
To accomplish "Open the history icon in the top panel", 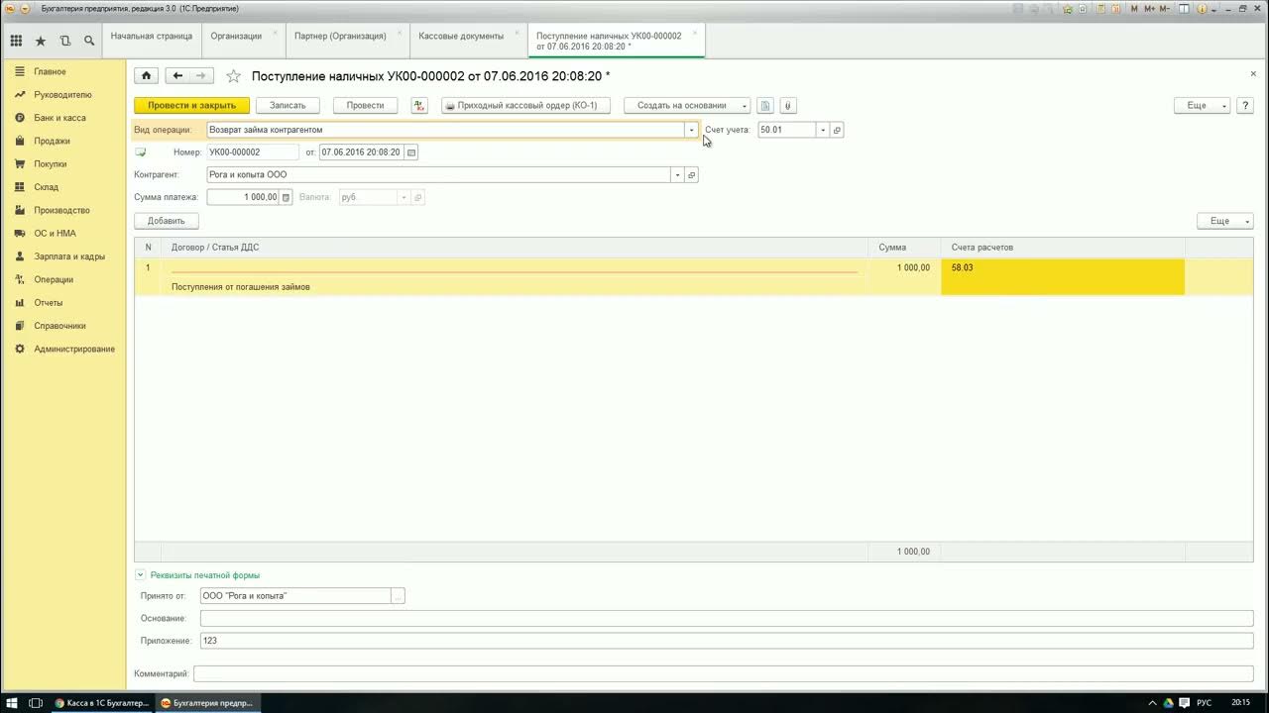I will coord(65,41).
